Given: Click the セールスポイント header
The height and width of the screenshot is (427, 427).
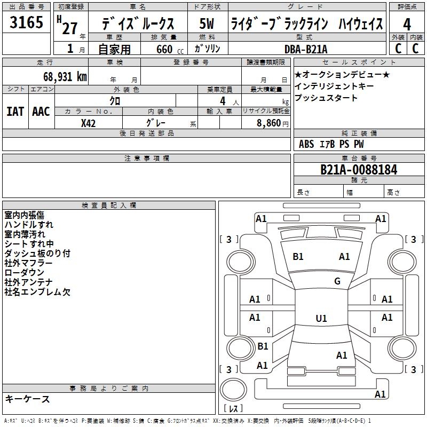Looking at the screenshot, I should pos(359,62).
